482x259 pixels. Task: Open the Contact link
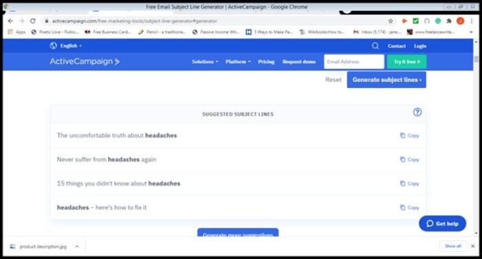coord(397,46)
